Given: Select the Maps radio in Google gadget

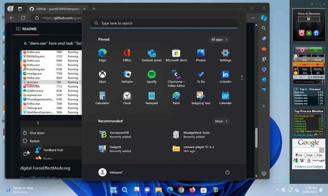Looking at the screenshot, I should [316, 155].
